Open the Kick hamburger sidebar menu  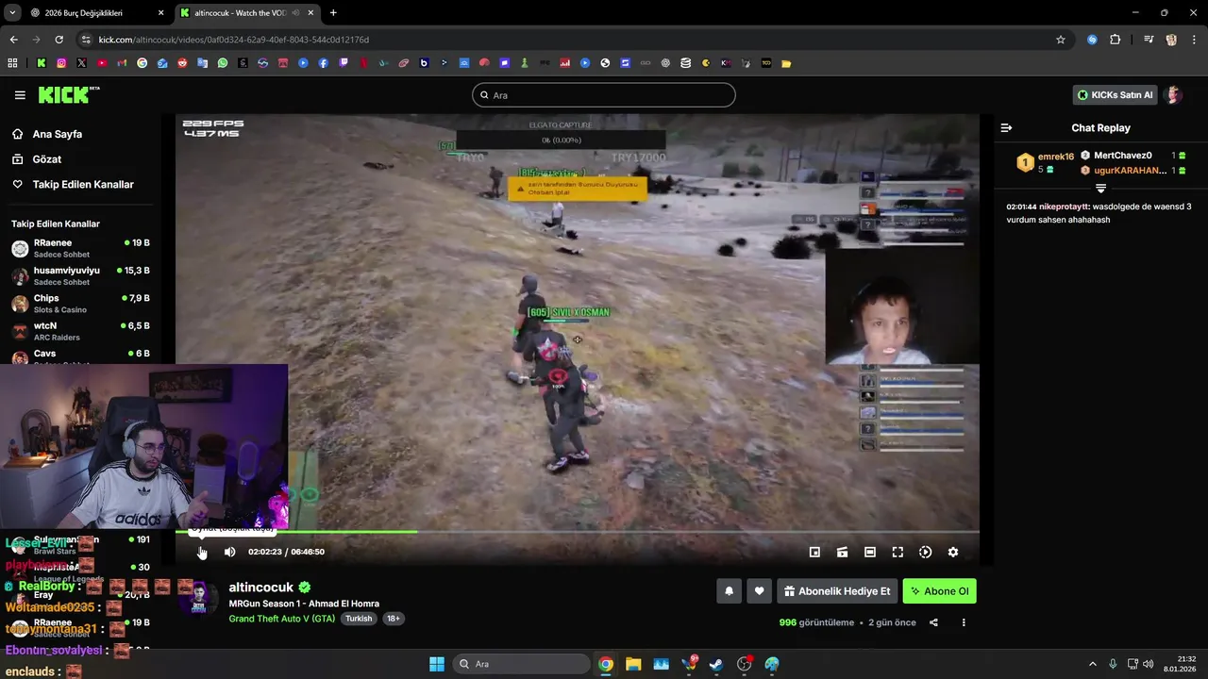[x=20, y=95]
